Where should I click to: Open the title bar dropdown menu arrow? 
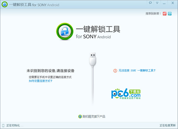click(x=157, y=3)
